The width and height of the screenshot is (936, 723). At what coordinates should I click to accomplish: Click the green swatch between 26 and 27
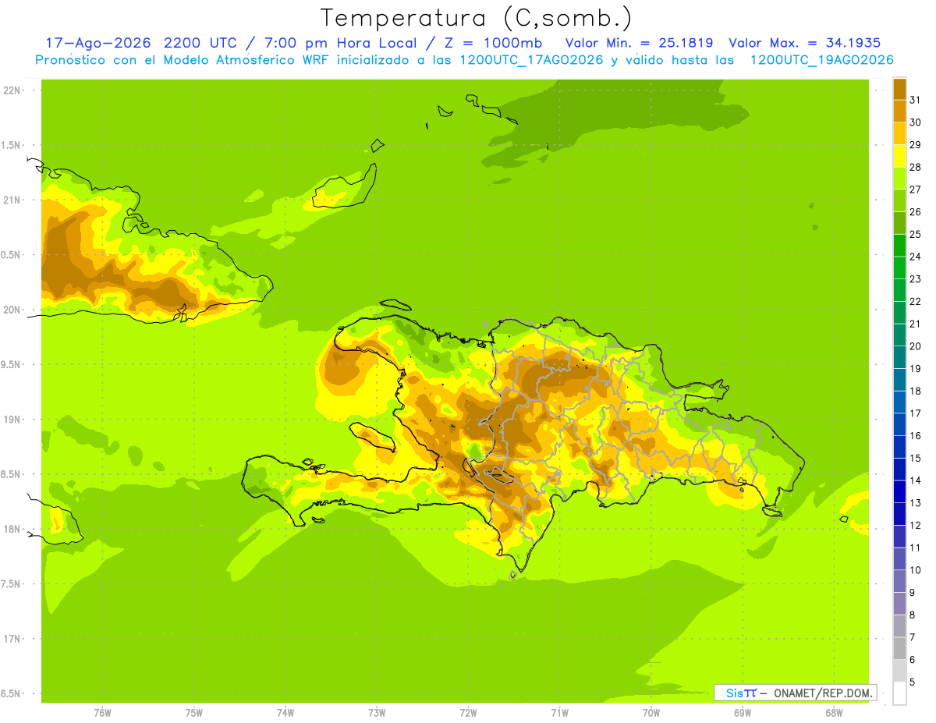click(899, 200)
